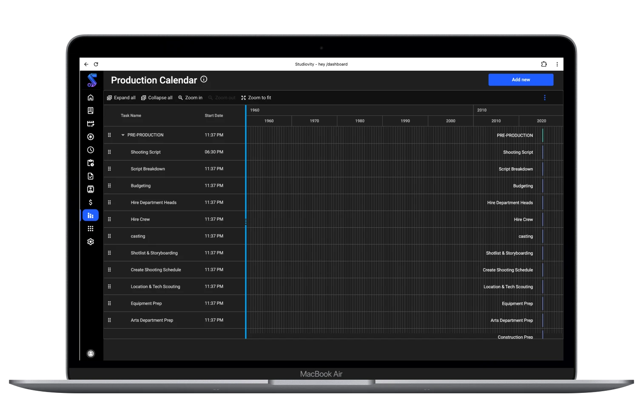Click the Studiovity page title in address bar

[x=321, y=64]
